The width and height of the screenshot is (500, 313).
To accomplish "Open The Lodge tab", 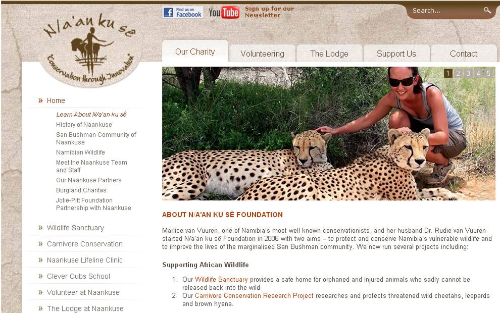I will [329, 54].
